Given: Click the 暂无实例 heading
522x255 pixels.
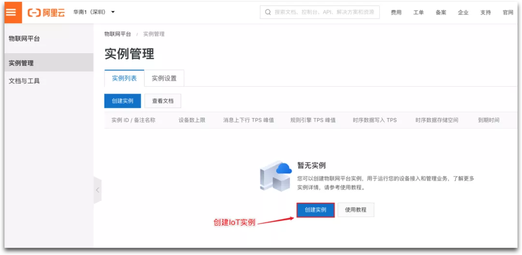Looking at the screenshot, I should click(x=311, y=165).
